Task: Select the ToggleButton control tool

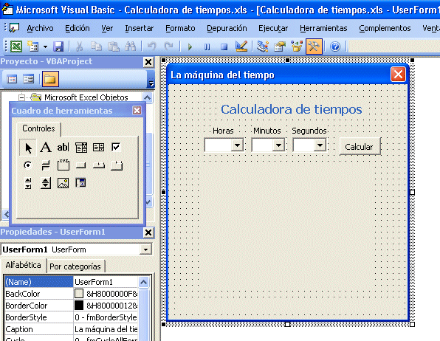Action: (x=46, y=165)
